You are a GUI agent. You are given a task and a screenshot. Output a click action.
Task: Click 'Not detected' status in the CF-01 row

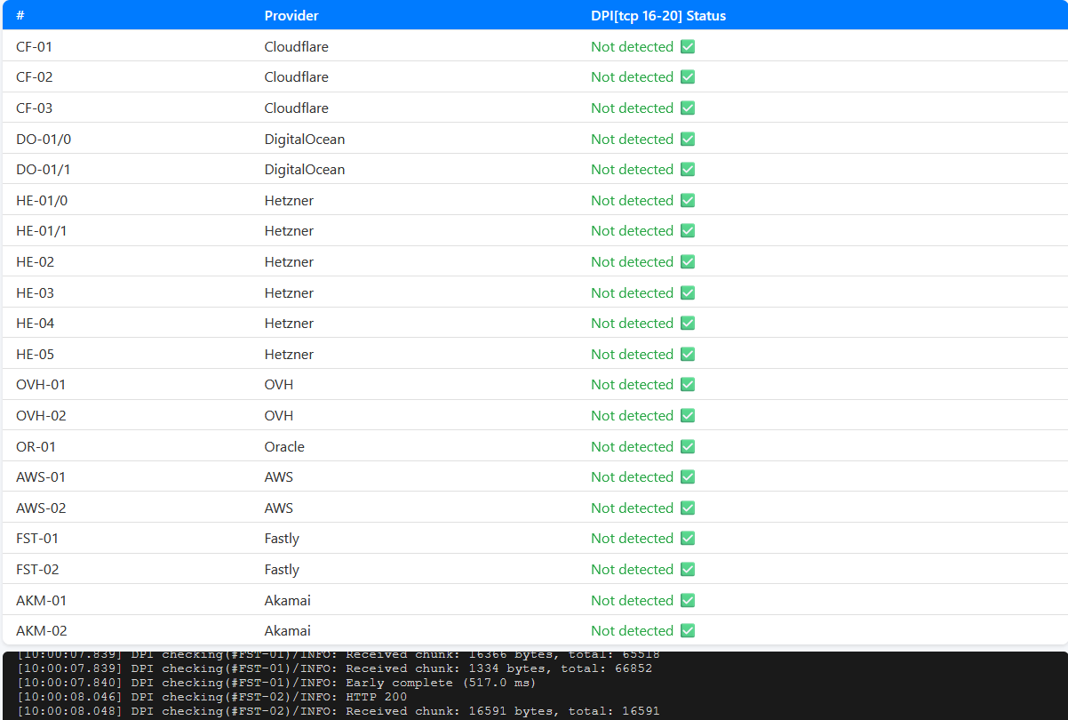pos(633,46)
